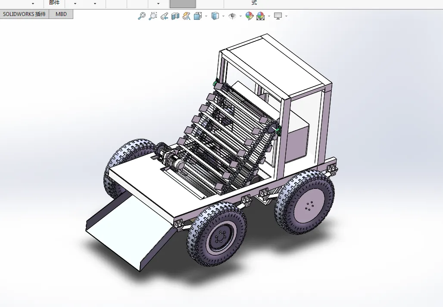Expand the Apply Scene dropdown arrow

269,16
